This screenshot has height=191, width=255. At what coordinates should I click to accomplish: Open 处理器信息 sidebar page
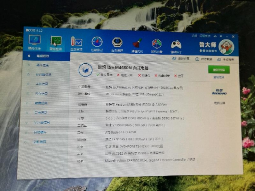click(x=44, y=74)
